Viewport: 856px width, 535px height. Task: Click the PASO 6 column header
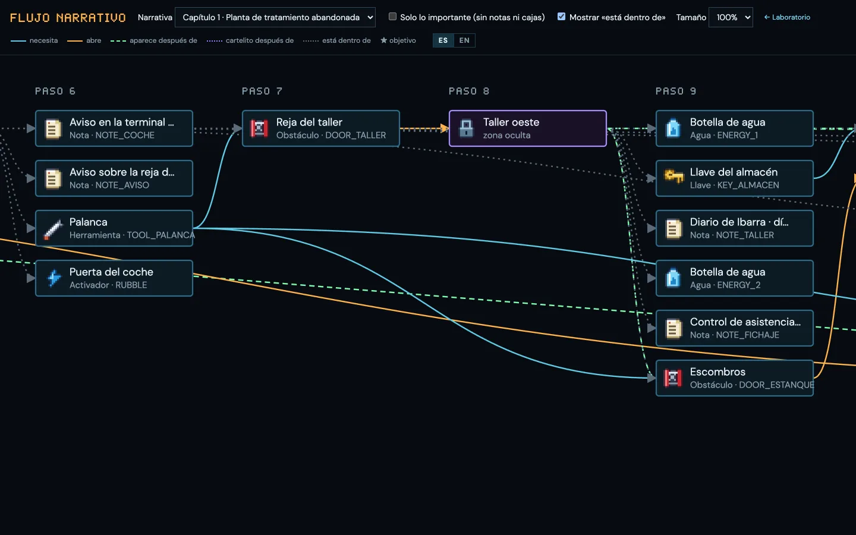55,91
